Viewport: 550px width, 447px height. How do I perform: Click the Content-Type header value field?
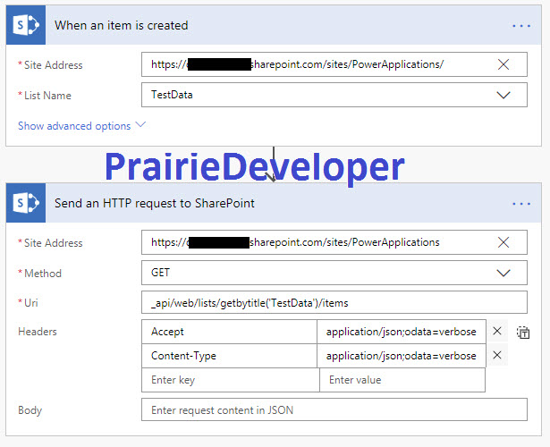[402, 356]
